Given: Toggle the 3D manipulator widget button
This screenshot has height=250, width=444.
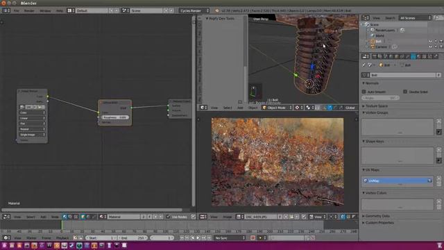Looking at the screenshot, I should pyautogui.click(x=325, y=108).
